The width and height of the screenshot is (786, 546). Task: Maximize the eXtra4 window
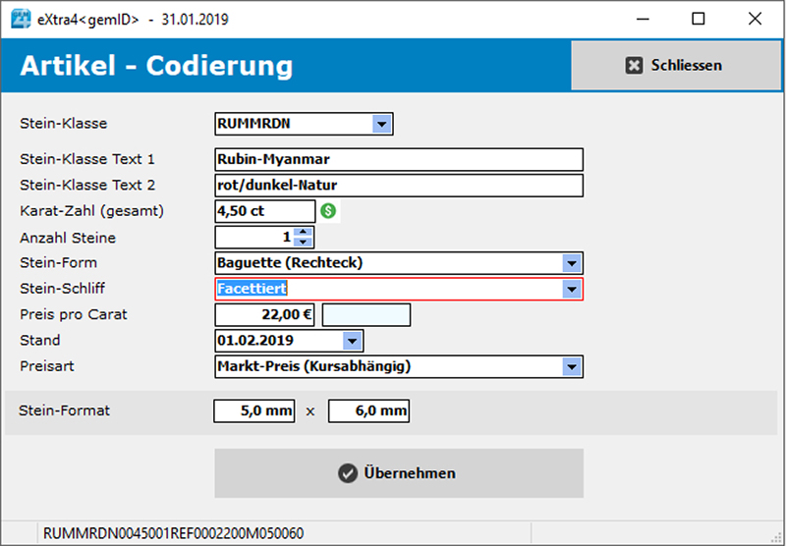[699, 19]
